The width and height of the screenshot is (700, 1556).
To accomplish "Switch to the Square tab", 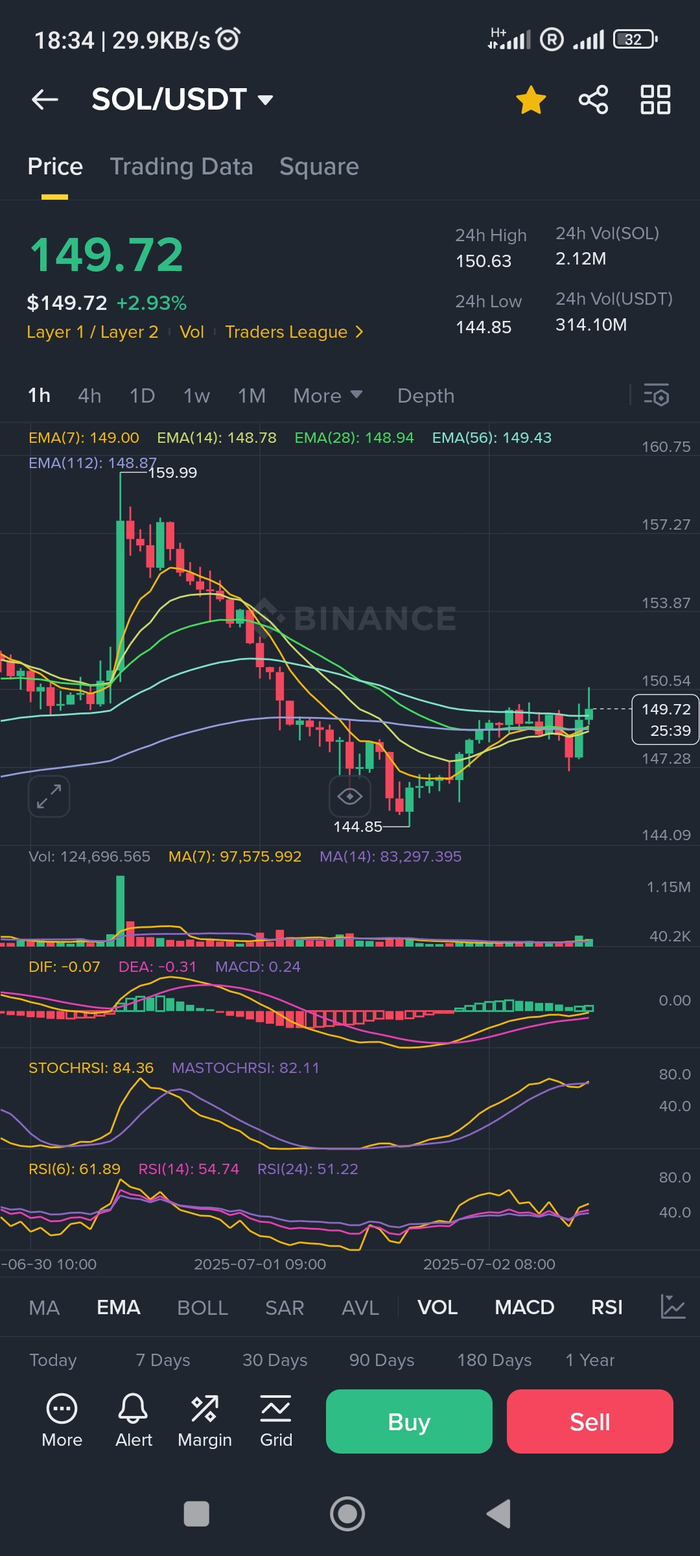I will (x=319, y=167).
